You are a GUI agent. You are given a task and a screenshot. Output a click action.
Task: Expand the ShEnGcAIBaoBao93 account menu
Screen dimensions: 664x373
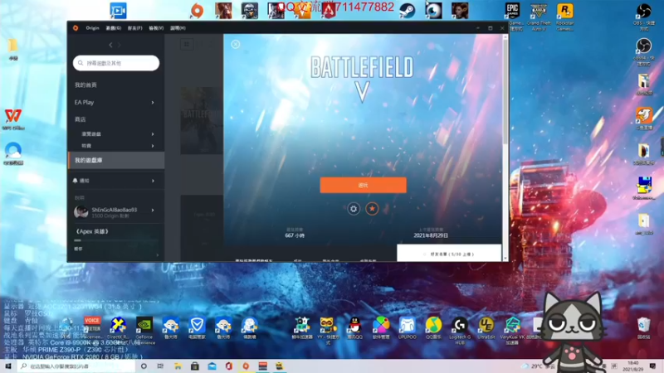[x=153, y=211]
